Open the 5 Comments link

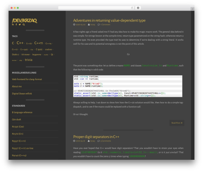106,141
